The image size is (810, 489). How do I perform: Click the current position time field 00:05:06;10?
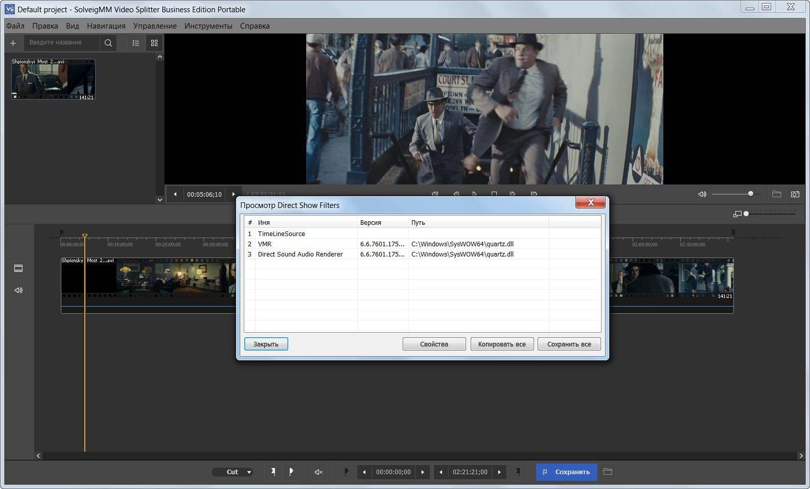[x=204, y=194]
